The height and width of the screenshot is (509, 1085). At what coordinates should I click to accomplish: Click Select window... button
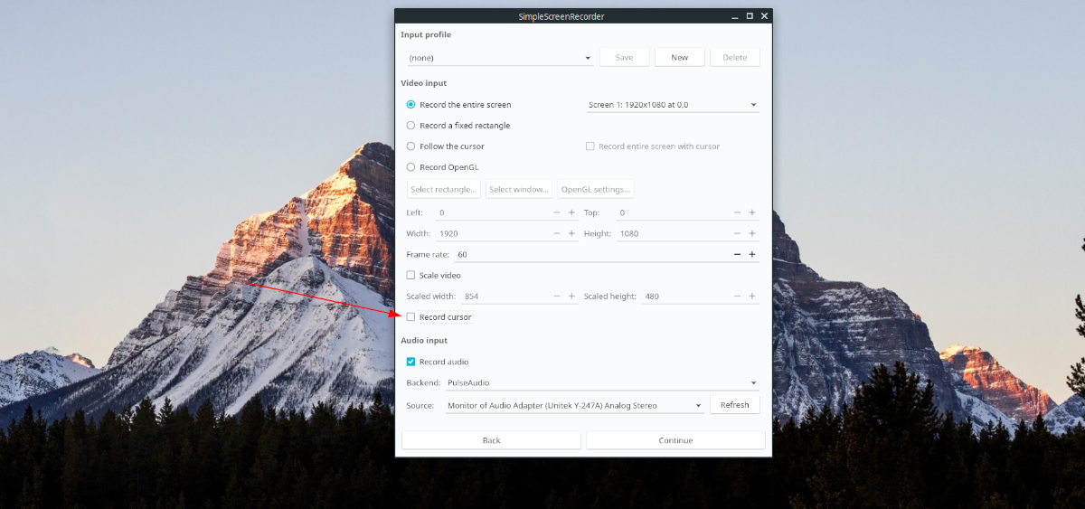(x=519, y=189)
